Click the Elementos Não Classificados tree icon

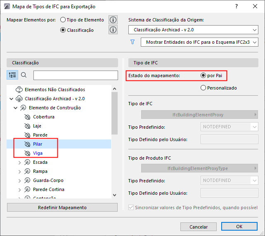click(19, 90)
